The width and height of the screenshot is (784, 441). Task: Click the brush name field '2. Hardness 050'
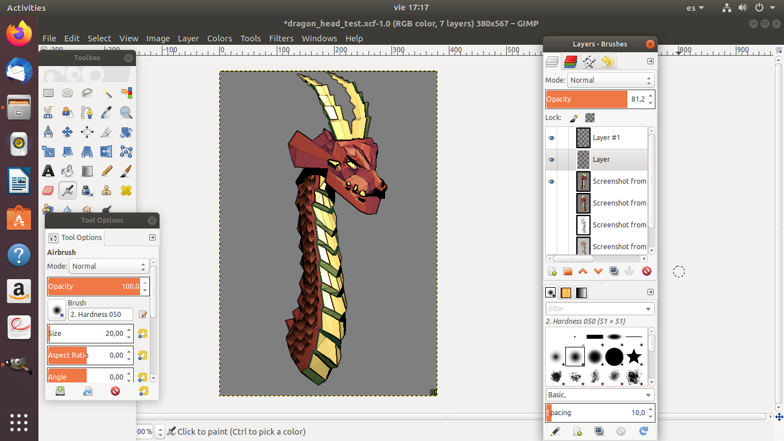pyautogui.click(x=100, y=315)
